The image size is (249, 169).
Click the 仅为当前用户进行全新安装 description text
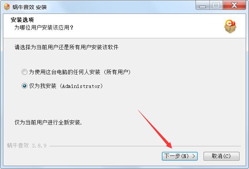(x=48, y=122)
